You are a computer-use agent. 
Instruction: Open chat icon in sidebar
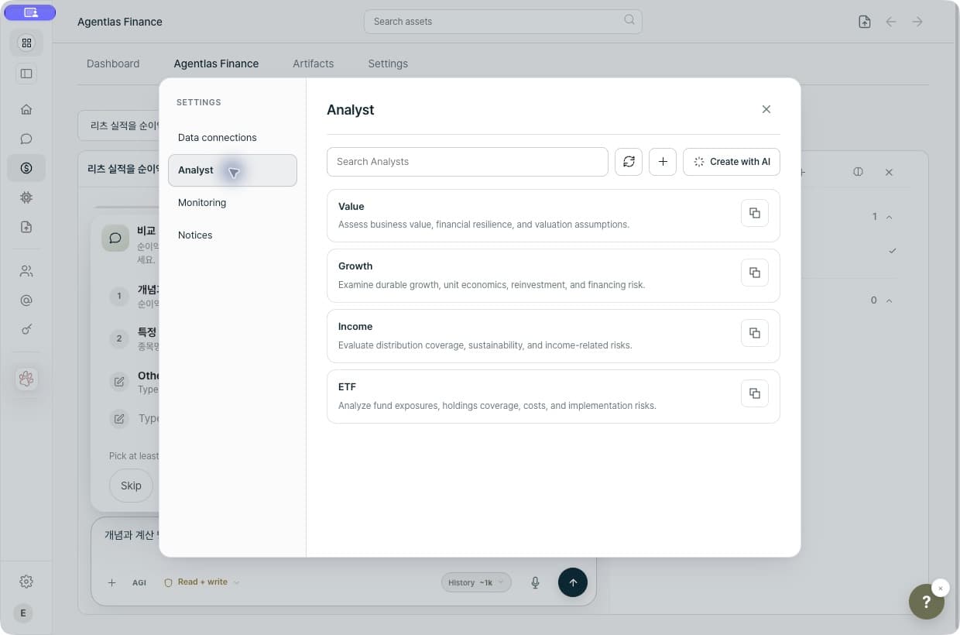(26, 139)
